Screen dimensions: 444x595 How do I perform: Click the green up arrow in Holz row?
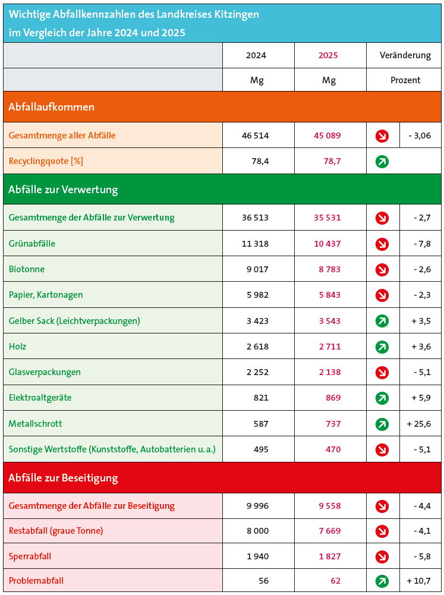tap(382, 347)
